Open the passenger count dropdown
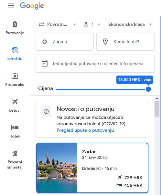Screen dimensions: 161x195 point(92,24)
